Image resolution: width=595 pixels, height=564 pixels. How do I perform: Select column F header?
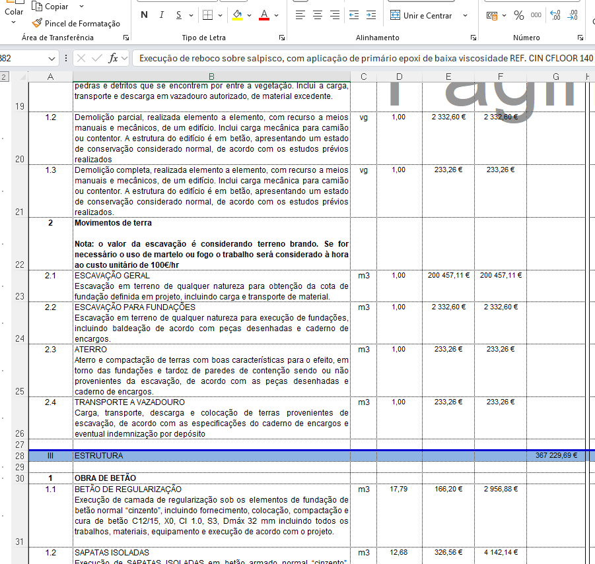click(x=501, y=77)
